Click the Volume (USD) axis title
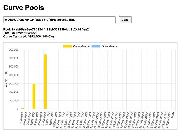Viewport: 179px width, 131px height. 6,79
